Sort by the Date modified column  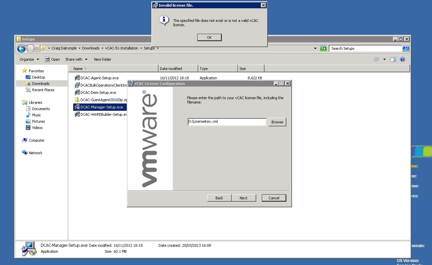tap(178, 69)
